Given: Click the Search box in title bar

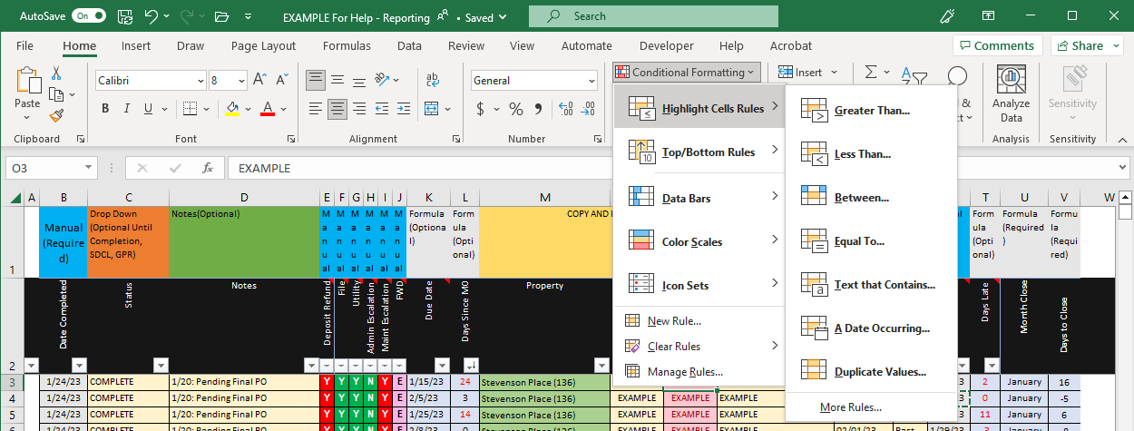Looking at the screenshot, I should [x=653, y=16].
